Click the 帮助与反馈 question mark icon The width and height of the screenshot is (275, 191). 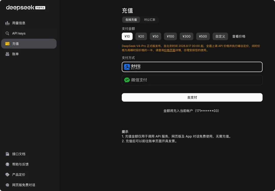point(7,164)
